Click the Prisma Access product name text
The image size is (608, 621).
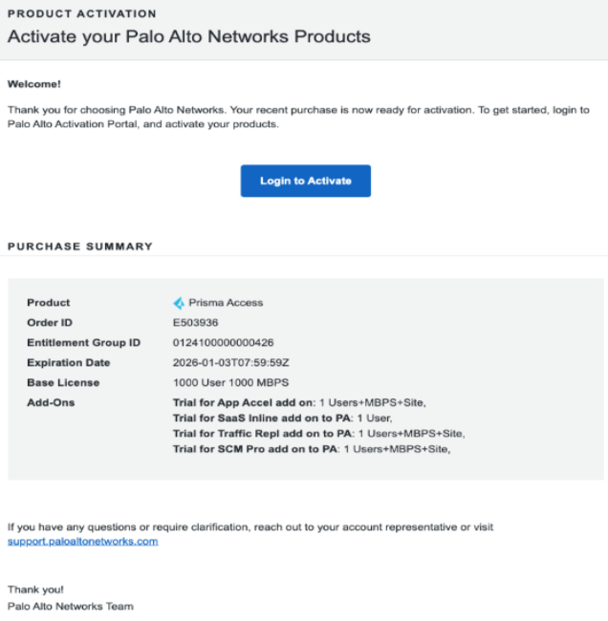(226, 303)
